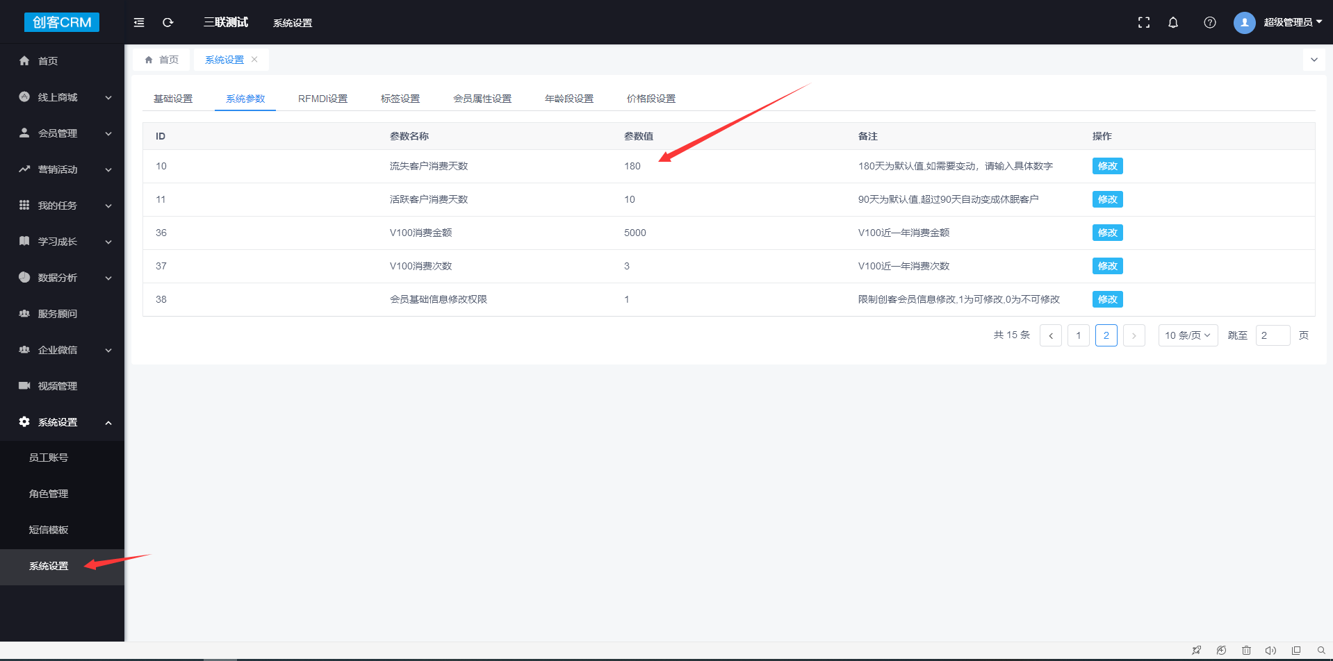Click 修改 for 流失客户消费天数

coord(1107,166)
